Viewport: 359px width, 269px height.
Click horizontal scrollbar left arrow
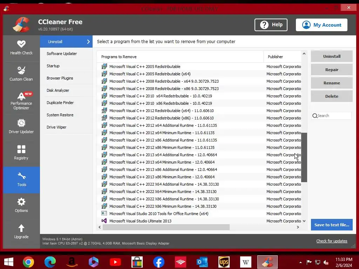click(x=100, y=227)
